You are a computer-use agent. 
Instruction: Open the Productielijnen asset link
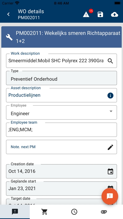tap(24, 95)
